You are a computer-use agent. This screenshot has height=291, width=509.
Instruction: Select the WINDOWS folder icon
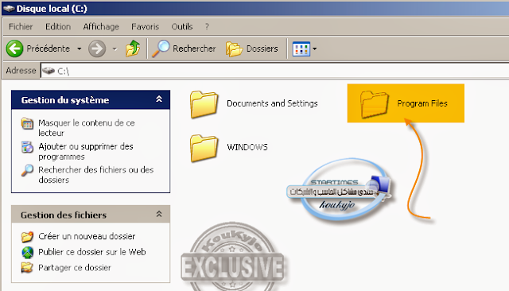[204, 148]
